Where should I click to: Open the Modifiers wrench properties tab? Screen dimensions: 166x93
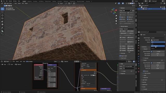point(139,57)
